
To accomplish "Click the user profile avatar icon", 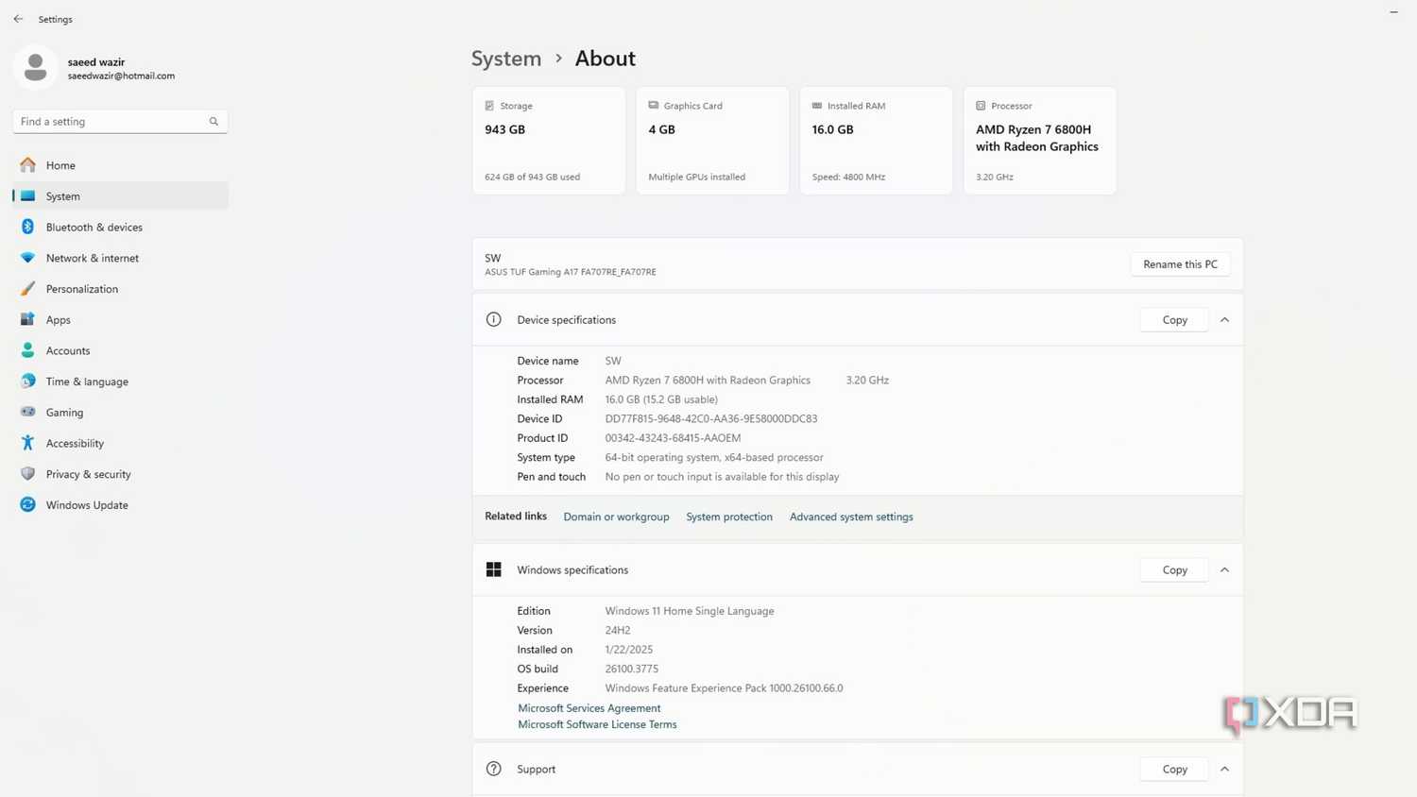I will (36, 68).
